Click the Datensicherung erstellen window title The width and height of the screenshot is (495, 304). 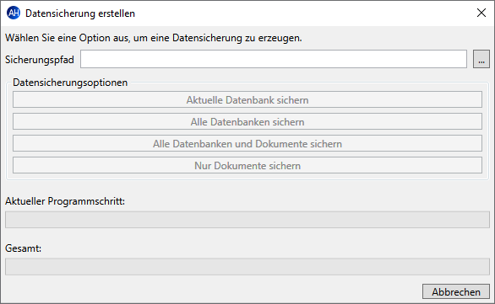tap(80, 13)
